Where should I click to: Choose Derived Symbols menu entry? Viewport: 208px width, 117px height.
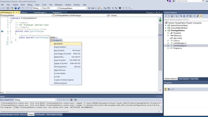[x=66, y=67]
